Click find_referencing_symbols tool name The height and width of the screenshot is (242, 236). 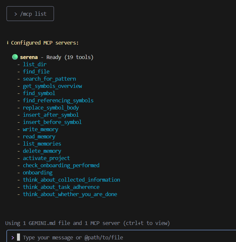(58, 100)
